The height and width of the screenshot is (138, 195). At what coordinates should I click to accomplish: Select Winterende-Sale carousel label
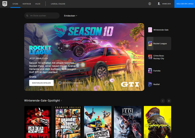click(161, 30)
